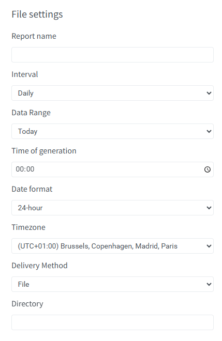Click the File settings heading

pyautogui.click(x=37, y=14)
